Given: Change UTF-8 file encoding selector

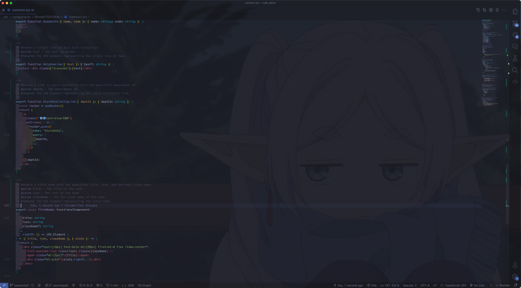Looking at the screenshot, I should click(x=425, y=285).
